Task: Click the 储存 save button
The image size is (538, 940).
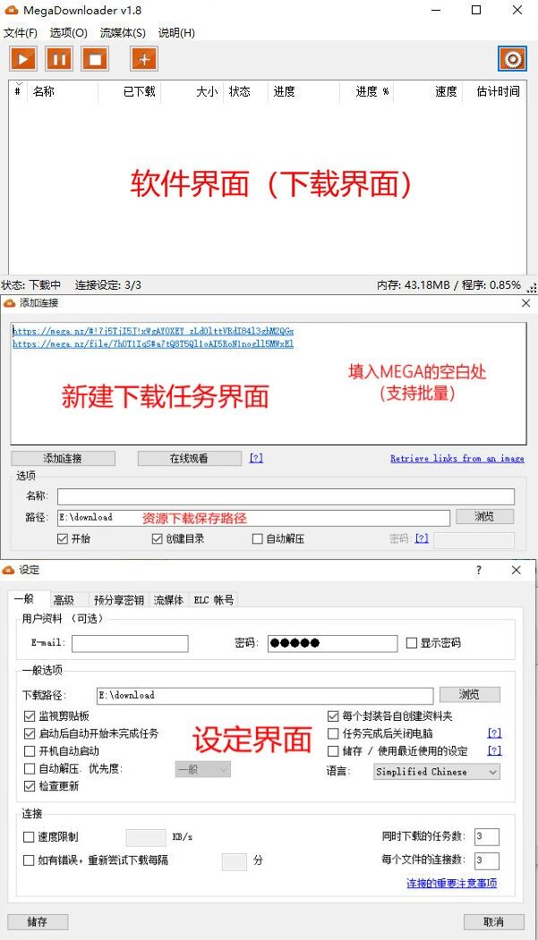Action: [38, 921]
